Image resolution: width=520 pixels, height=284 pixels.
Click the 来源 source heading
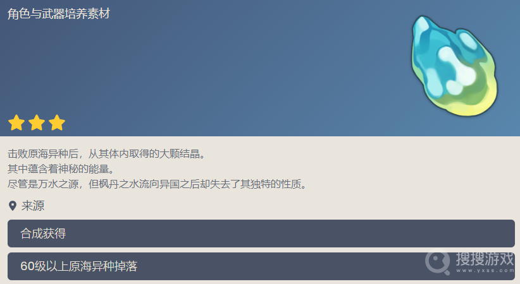point(33,206)
